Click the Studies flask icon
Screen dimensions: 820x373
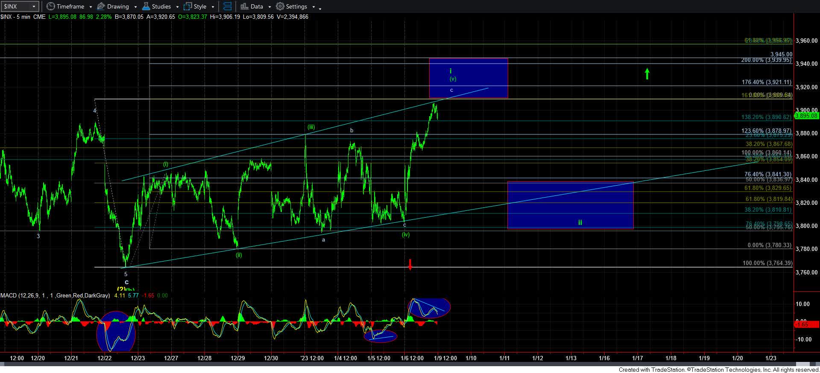146,6
